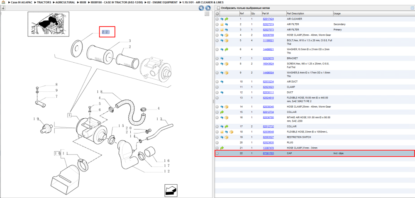Click the green arrow icon in ref 21 HOSE CLAMP row
The image size is (415, 198).
click(x=222, y=148)
